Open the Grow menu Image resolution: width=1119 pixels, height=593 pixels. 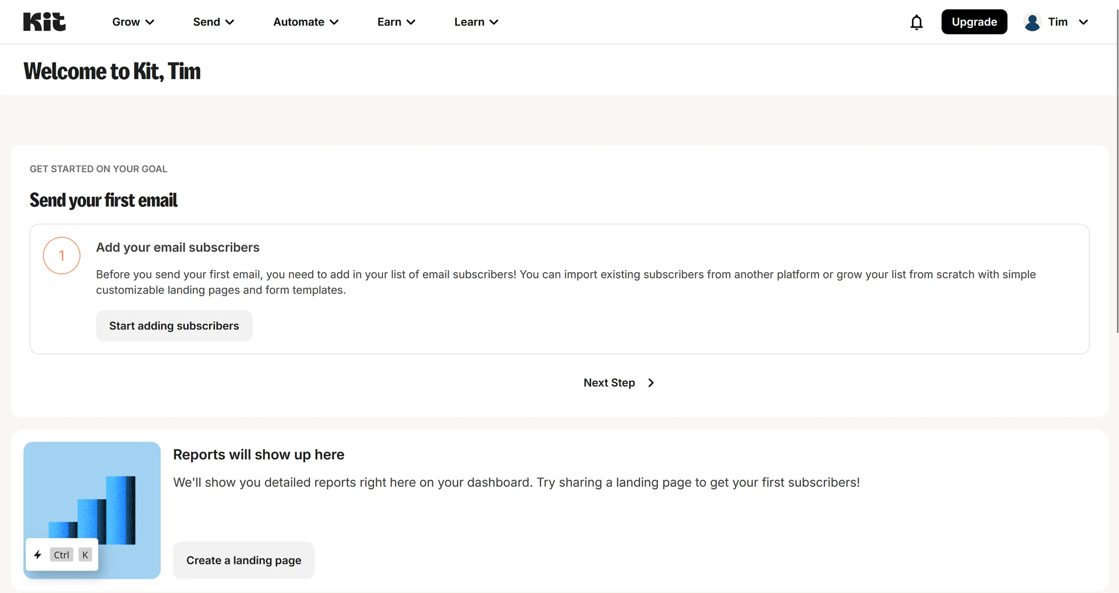click(133, 22)
